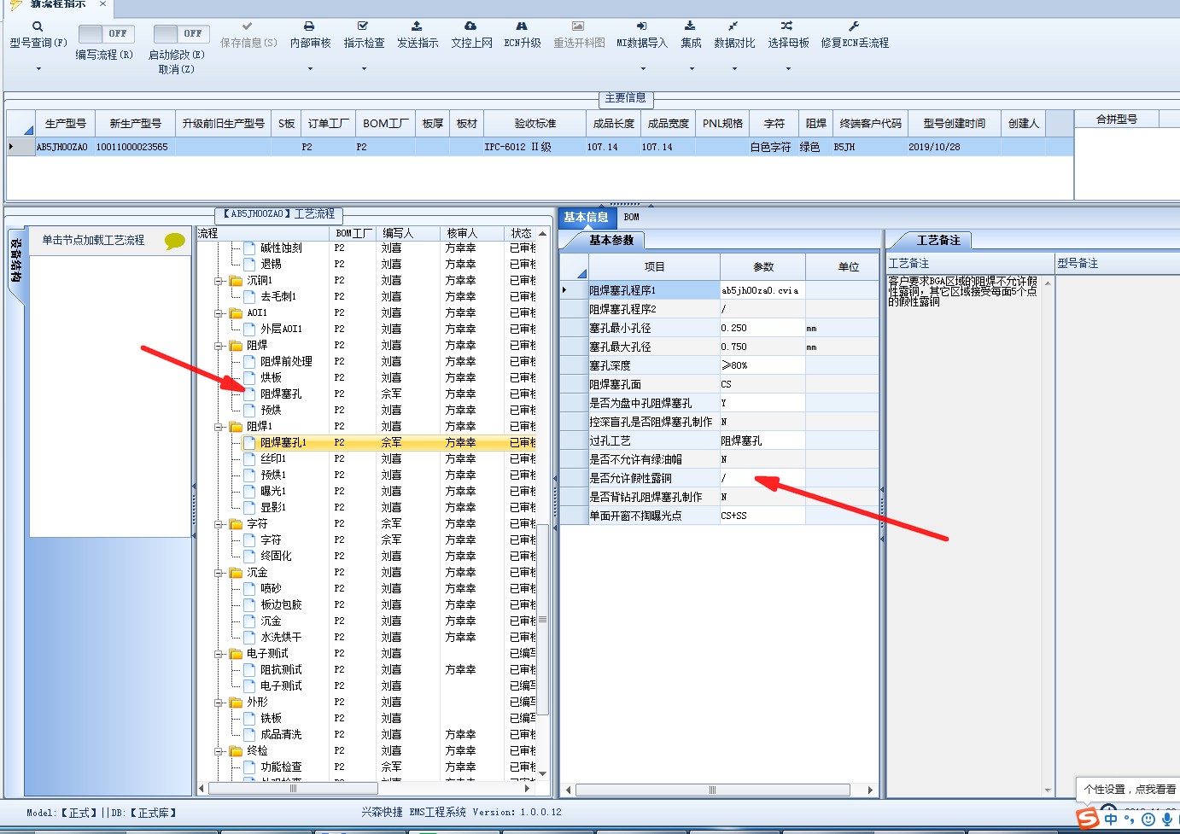Open the 内部审核 dropdown arrow
1180x834 pixels.
[310, 68]
